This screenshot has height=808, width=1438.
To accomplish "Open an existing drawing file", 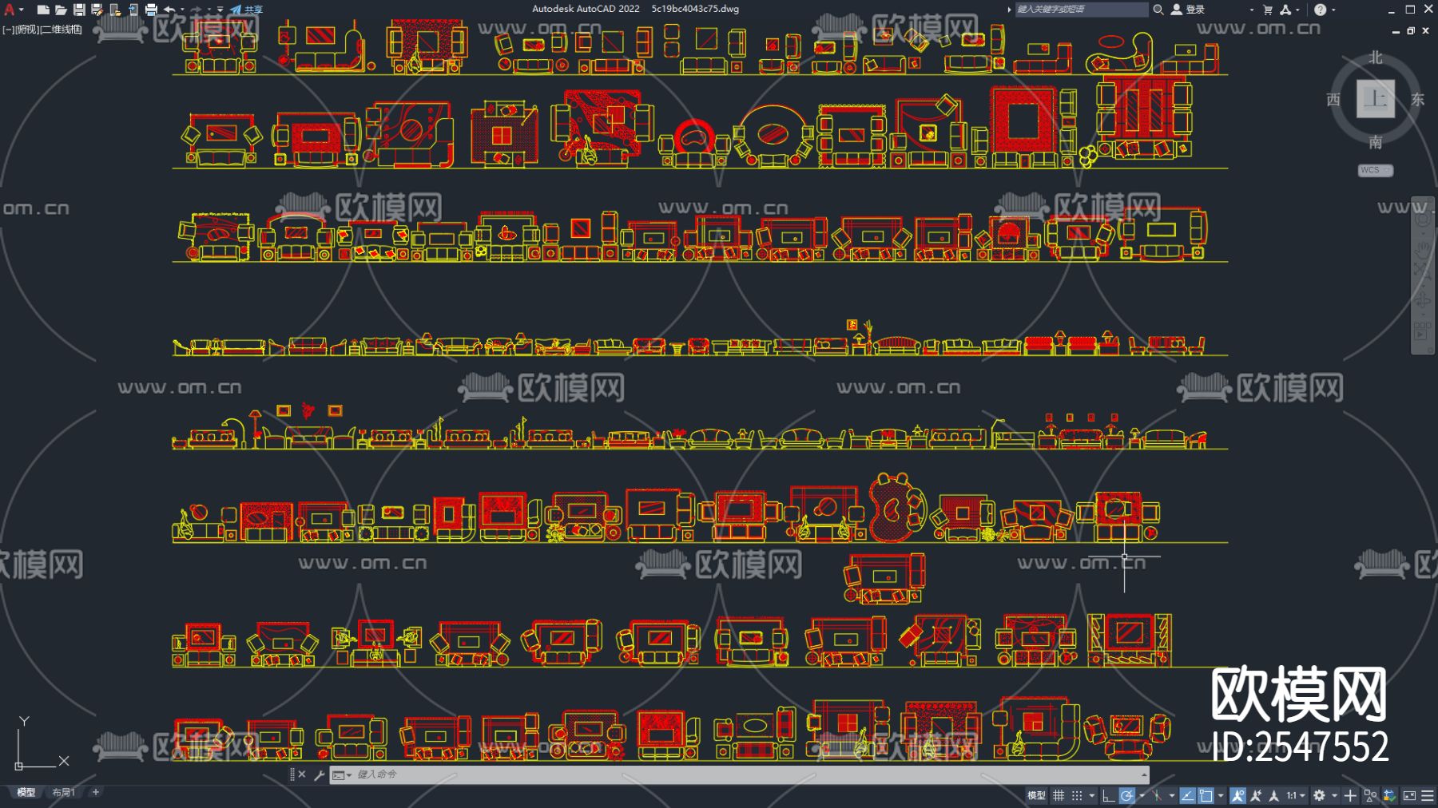I will point(61,10).
